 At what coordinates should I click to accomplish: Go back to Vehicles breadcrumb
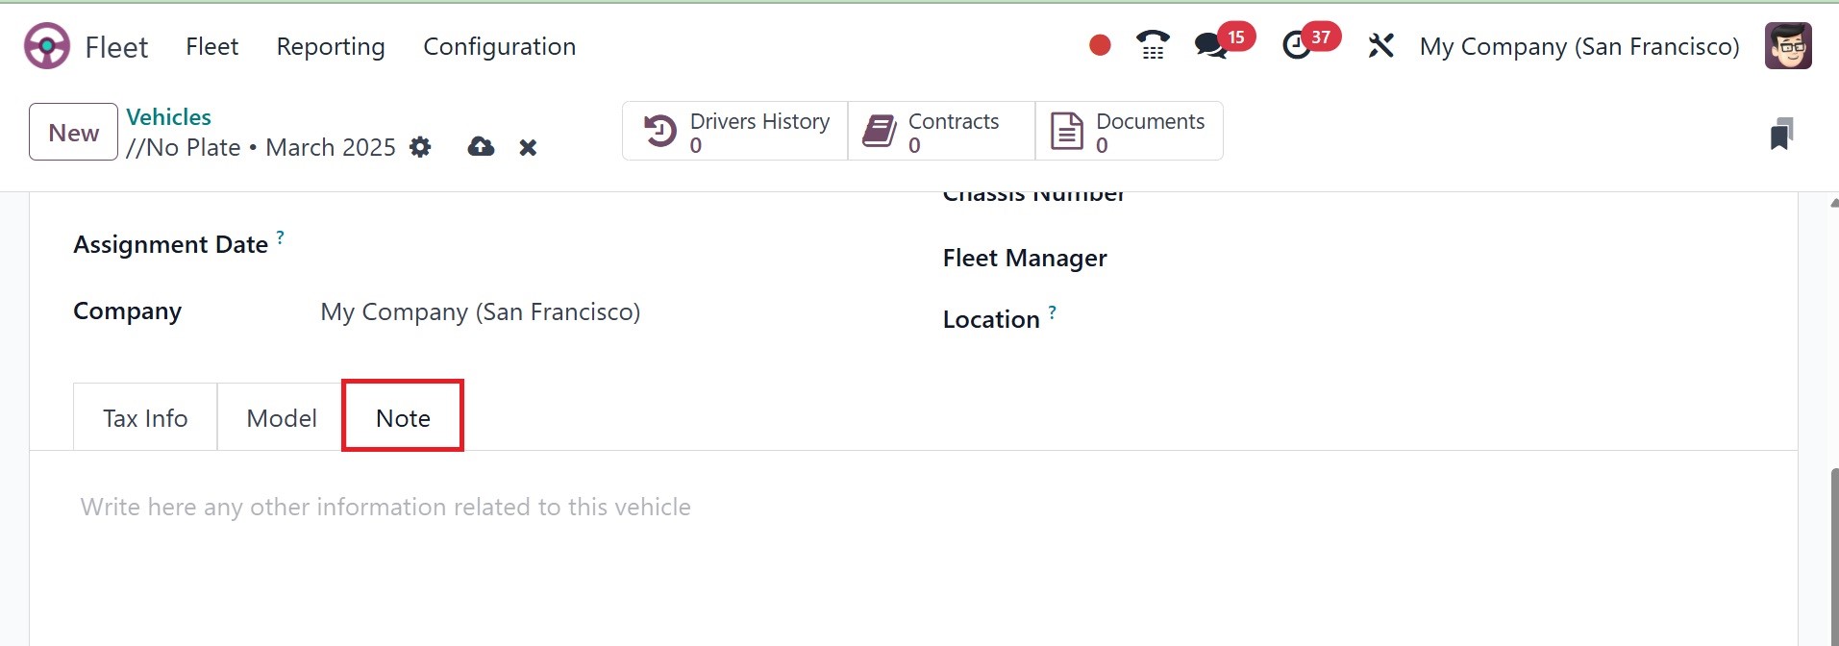pos(168,116)
